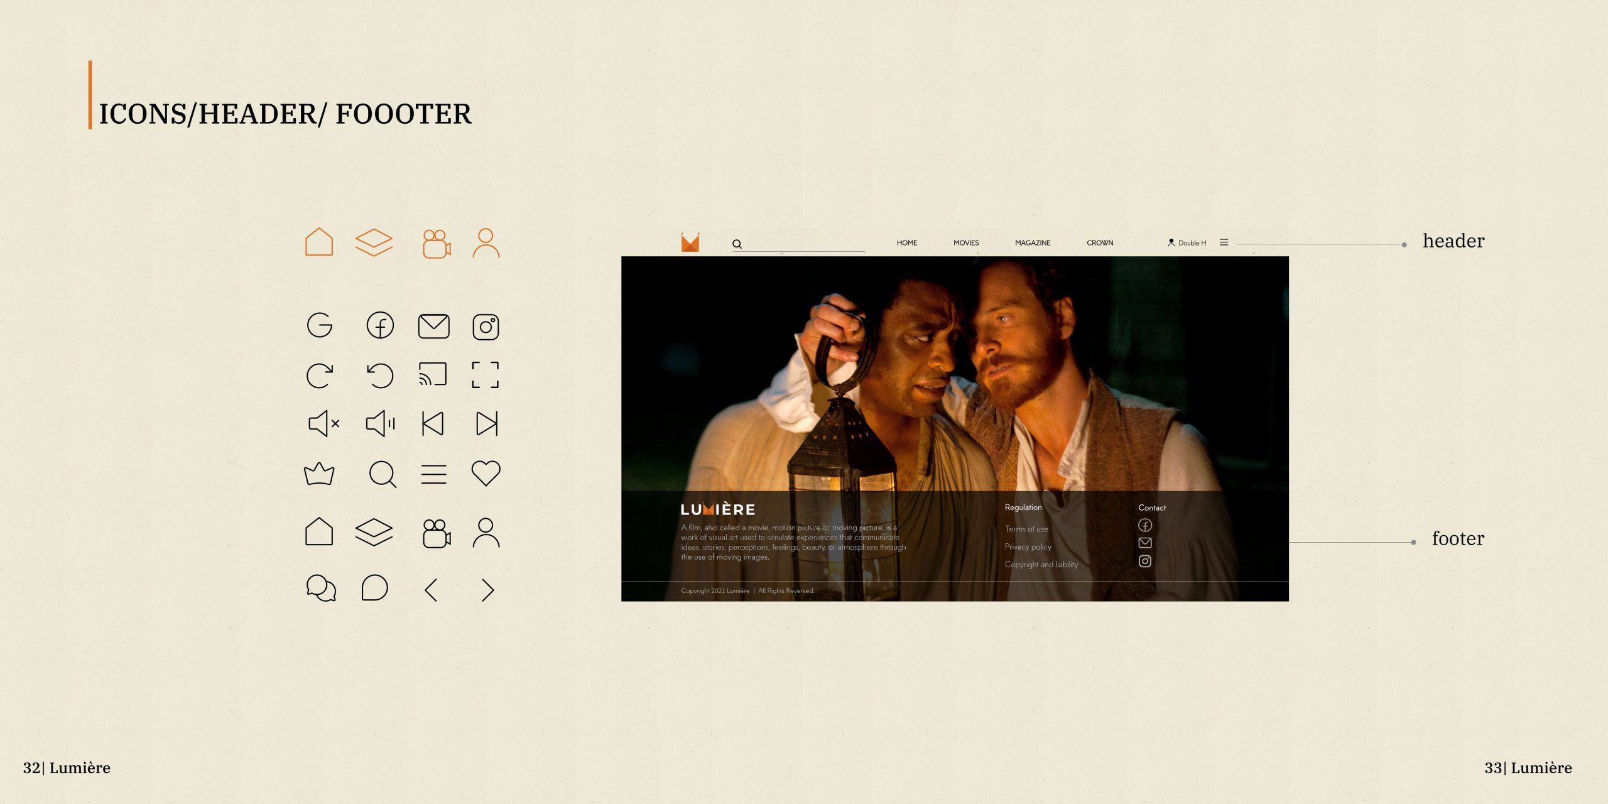Click the black magnifier search icon in grid
1608x804 pixels.
383,474
